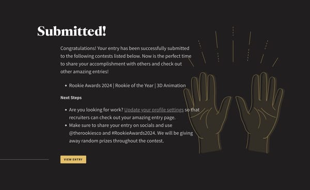Click the Are you looking for work? text
The width and height of the screenshot is (310, 190).
click(96, 110)
